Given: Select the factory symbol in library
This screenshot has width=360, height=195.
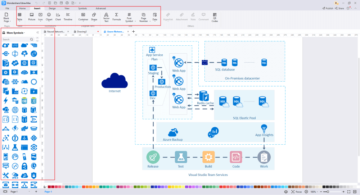Looking at the screenshot, I should point(15,91).
